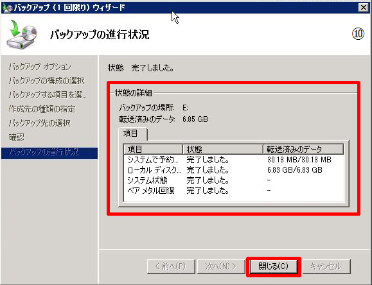The height and width of the screenshot is (285, 372).
Task: Click the 6.85 GB transferred data value
Action: tap(195, 119)
